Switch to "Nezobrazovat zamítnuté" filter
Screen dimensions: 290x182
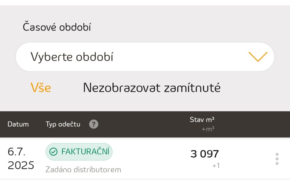click(152, 88)
